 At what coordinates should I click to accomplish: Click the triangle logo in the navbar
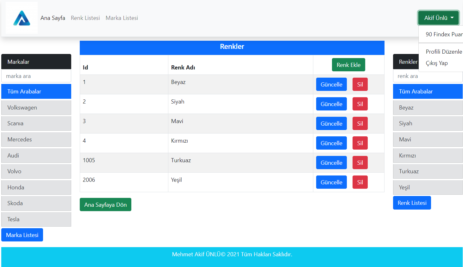coord(21,18)
